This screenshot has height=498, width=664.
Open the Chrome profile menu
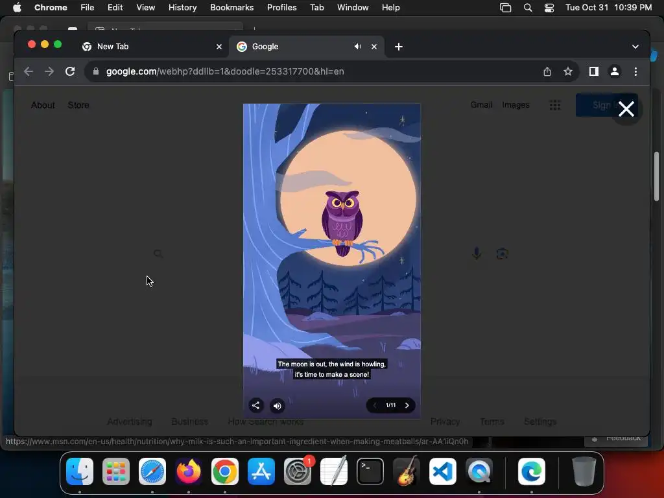pos(615,71)
